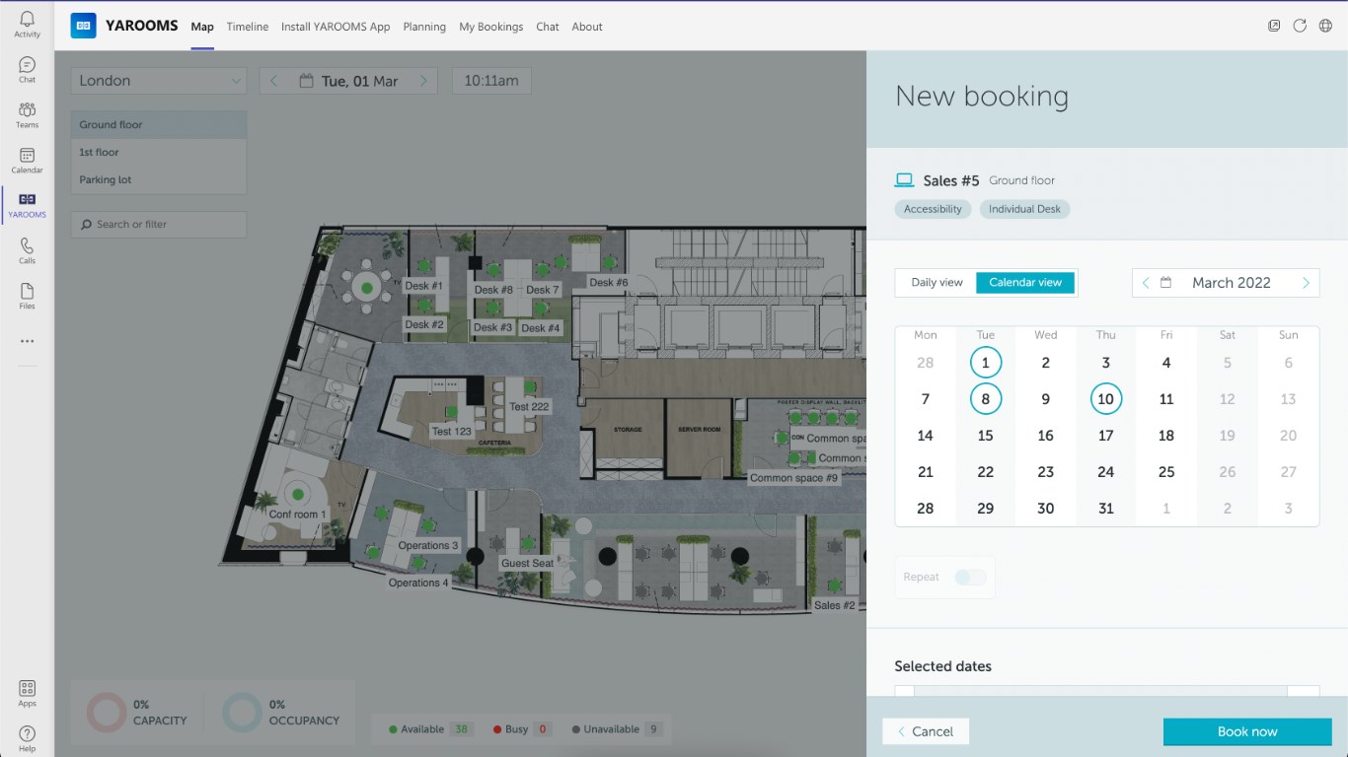
Task: Toggle the Repeat switch
Action: 970,578
